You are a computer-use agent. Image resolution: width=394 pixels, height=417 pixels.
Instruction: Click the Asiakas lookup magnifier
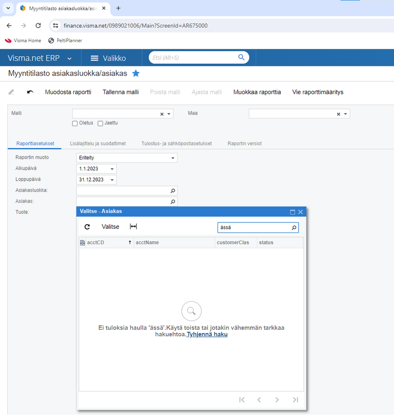(173, 202)
